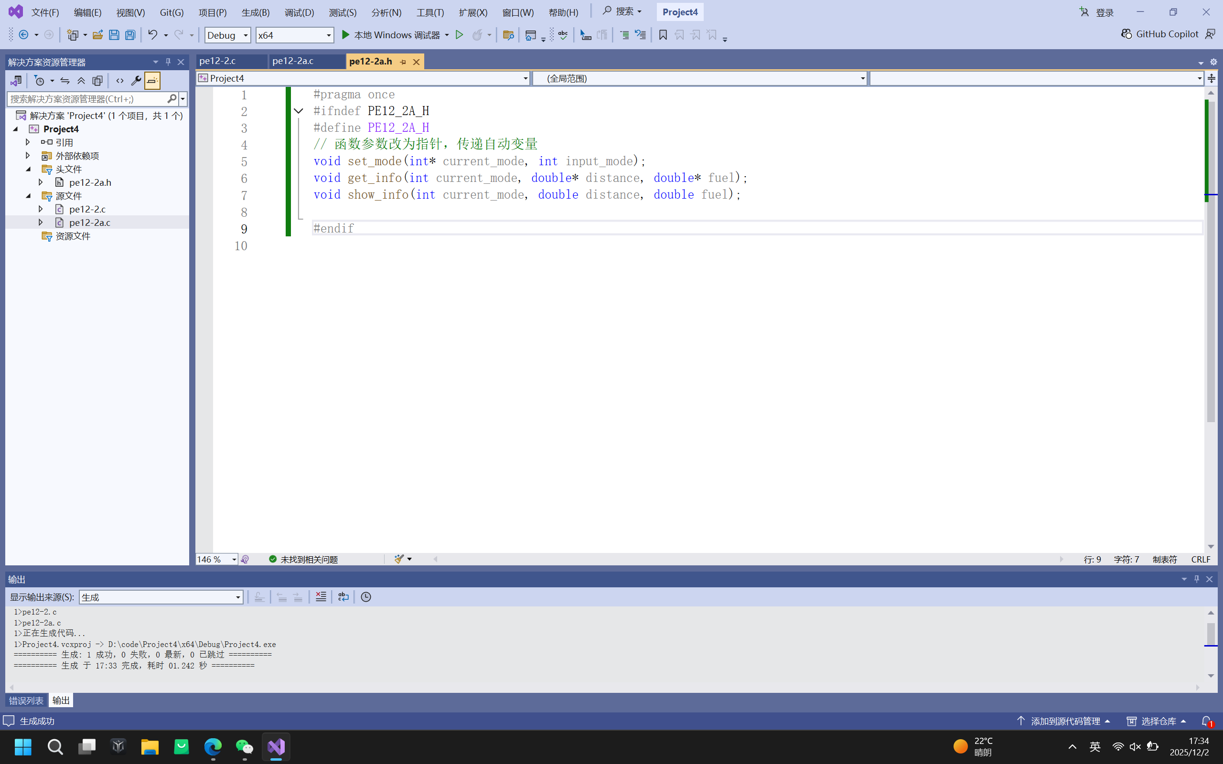Open the output source dropdown showing 生成
This screenshot has height=764, width=1223.
[161, 597]
